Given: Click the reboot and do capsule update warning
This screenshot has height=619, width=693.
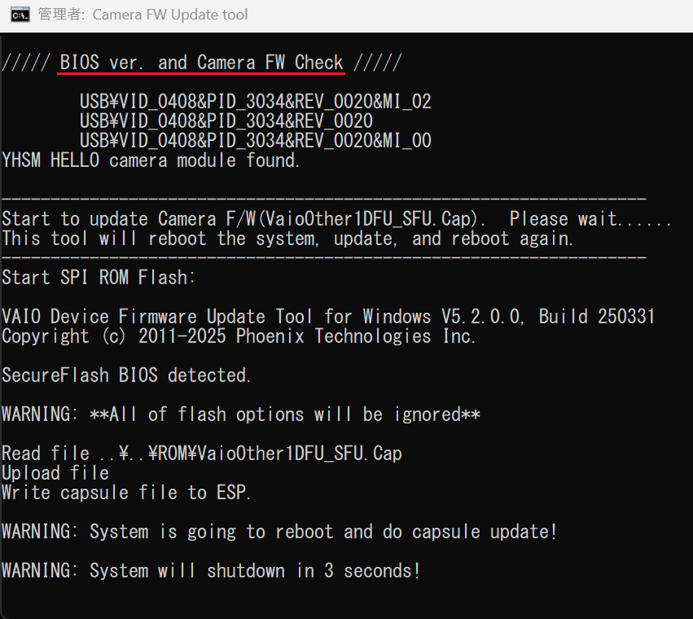Looking at the screenshot, I should (279, 532).
